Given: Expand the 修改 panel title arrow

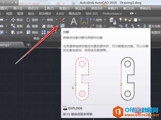Looking at the screenshot, I should (42, 39).
